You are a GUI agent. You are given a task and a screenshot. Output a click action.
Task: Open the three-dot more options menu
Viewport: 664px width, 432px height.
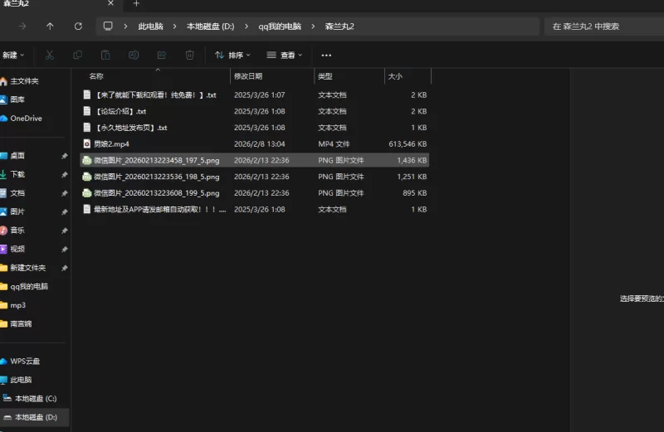[326, 55]
